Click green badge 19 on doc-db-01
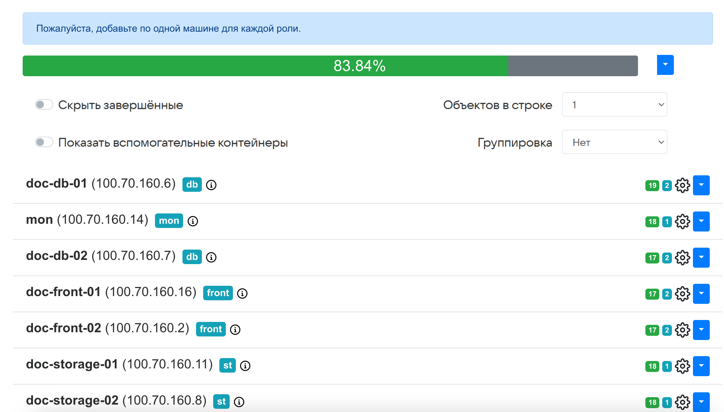The width and height of the screenshot is (724, 412). (652, 186)
